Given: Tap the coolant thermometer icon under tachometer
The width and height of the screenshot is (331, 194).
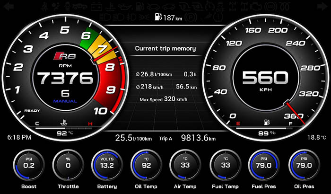Looking at the screenshot, I should pyautogui.click(x=64, y=123).
